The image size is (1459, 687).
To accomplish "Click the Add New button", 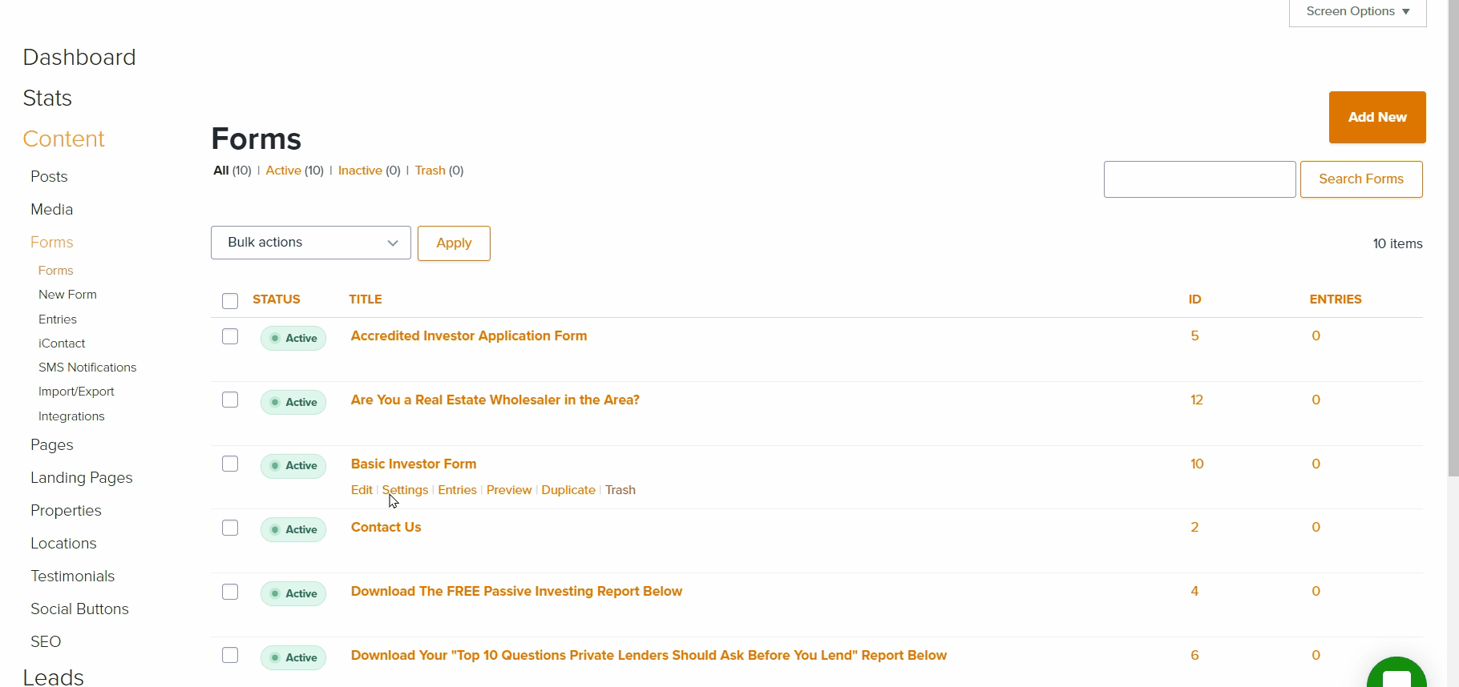I will (x=1377, y=117).
